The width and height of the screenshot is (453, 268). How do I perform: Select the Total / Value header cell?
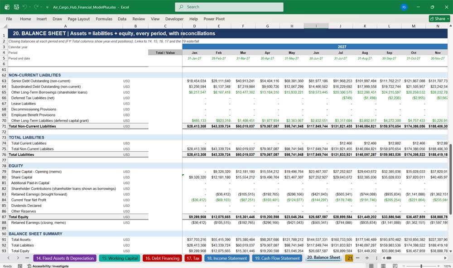point(165,53)
